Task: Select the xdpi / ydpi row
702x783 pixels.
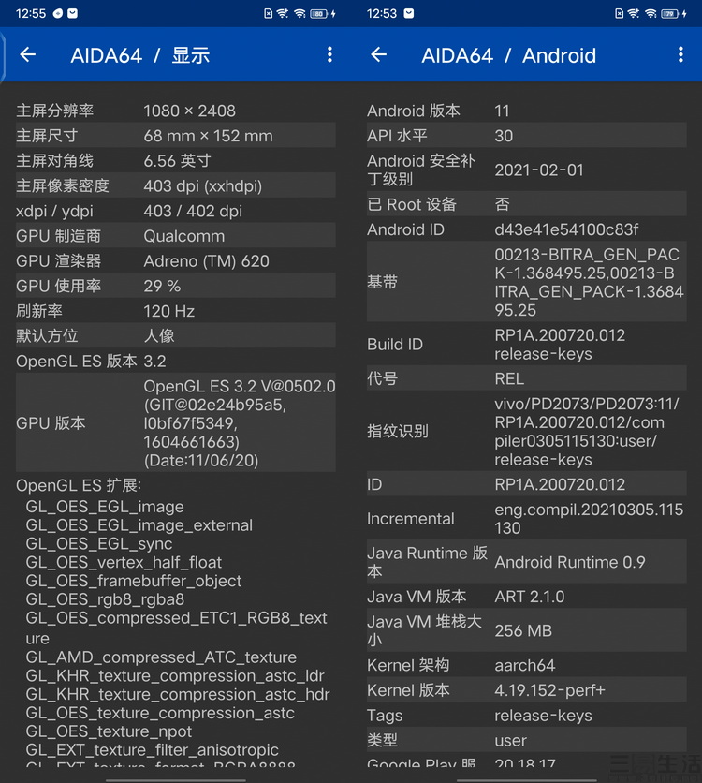Action: point(176,211)
